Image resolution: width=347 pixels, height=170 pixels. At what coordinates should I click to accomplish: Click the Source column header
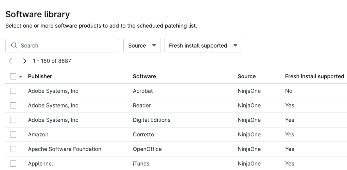pos(246,76)
